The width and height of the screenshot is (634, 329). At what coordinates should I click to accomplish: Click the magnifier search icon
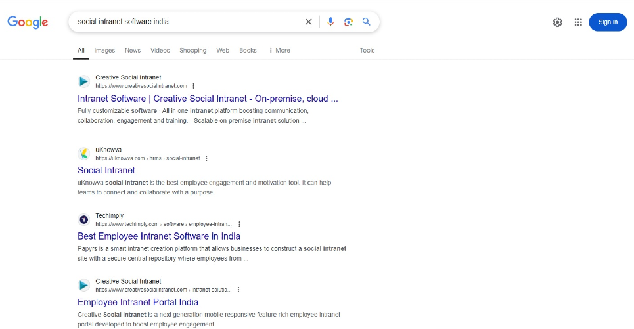point(367,22)
